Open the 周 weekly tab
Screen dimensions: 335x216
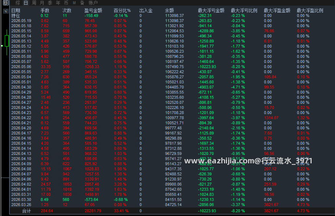click(34, 3)
